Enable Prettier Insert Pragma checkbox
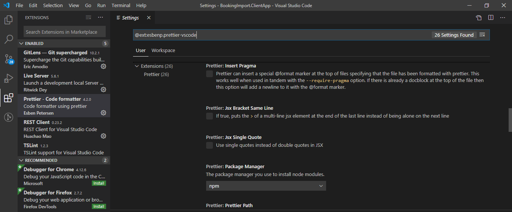This screenshot has height=212, width=512. [210, 74]
